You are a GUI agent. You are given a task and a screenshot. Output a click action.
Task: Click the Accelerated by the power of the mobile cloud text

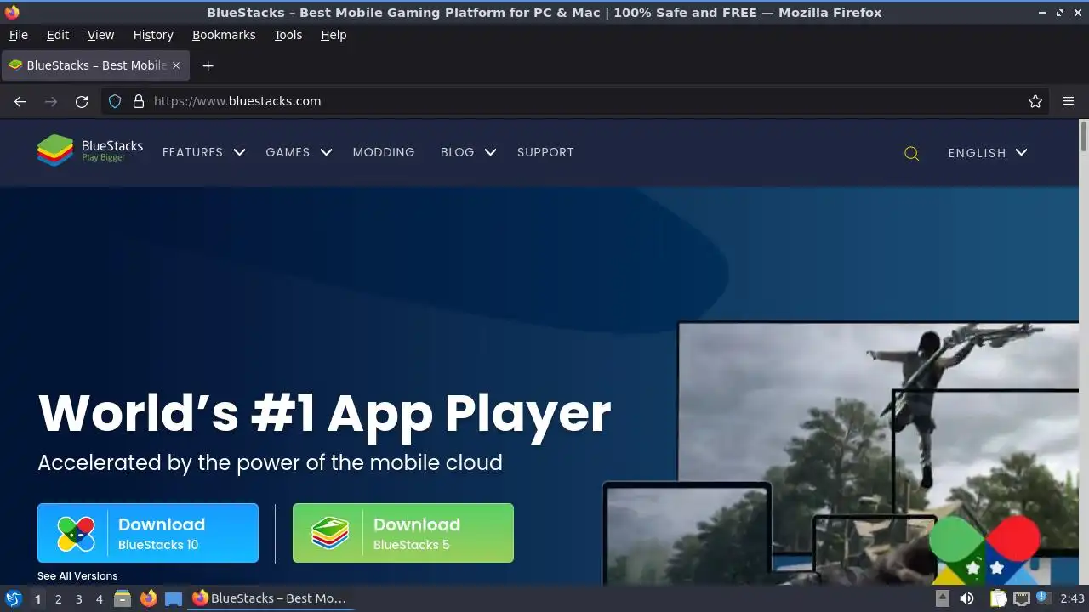(270, 462)
